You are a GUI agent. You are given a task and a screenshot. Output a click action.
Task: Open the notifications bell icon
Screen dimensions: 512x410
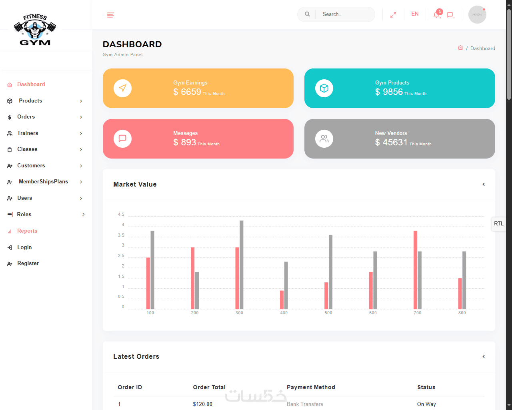pyautogui.click(x=437, y=14)
